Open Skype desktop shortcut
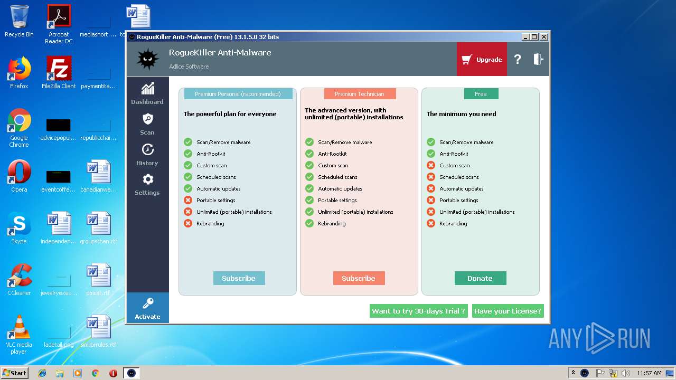 tap(19, 228)
